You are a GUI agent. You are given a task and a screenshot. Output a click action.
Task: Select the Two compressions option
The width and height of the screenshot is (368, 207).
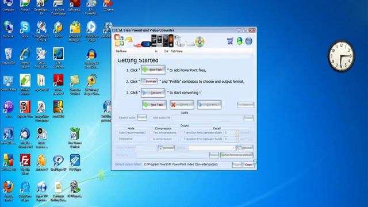[151, 133]
